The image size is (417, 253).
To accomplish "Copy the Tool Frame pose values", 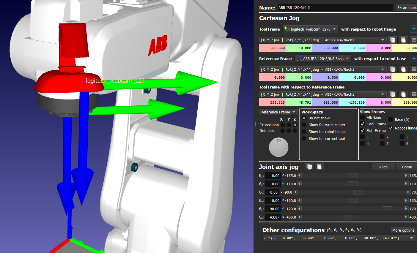I will coord(393,40).
